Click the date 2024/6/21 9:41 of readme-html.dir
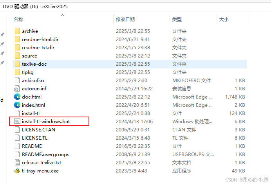Viewport: 271px width, 185px height. [133, 40]
